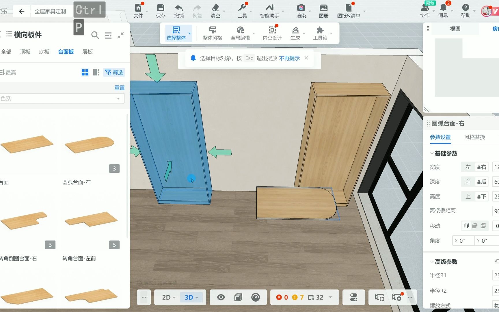Screen dimensions: 499x312
Task: Click the 全屋家具定制 button
Action: pos(50,11)
